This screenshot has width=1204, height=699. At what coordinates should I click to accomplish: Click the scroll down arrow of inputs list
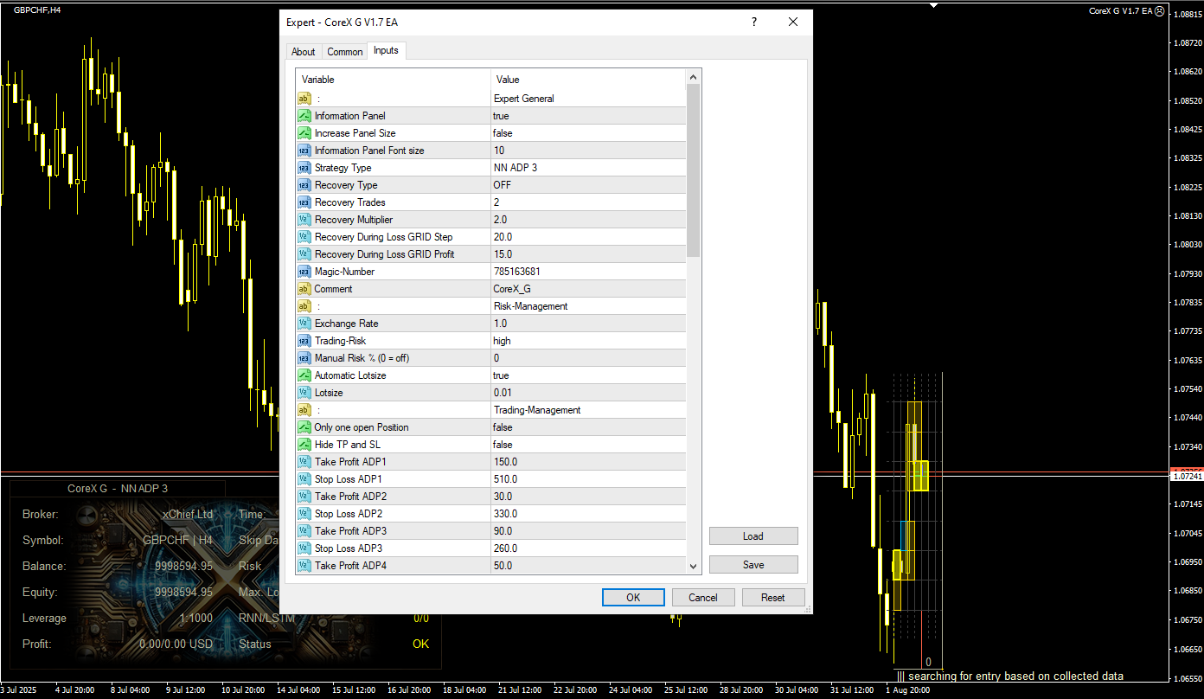(x=693, y=566)
